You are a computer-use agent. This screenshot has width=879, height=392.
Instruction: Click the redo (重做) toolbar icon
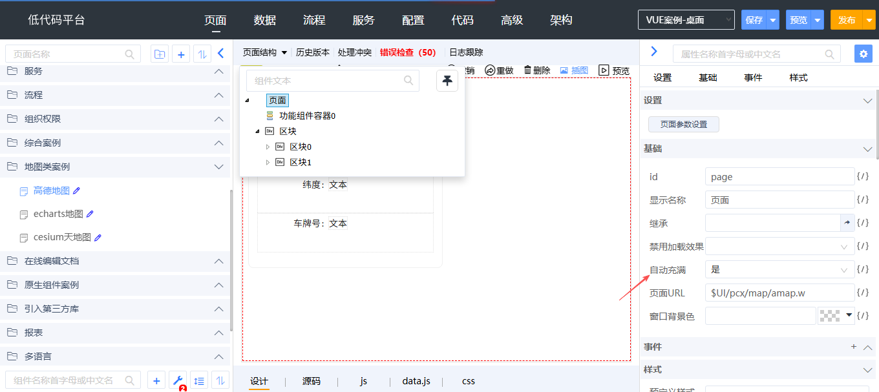(x=490, y=70)
